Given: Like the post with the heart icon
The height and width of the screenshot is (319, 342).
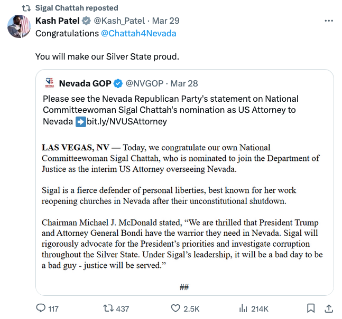Looking at the screenshot, I should point(175,308).
